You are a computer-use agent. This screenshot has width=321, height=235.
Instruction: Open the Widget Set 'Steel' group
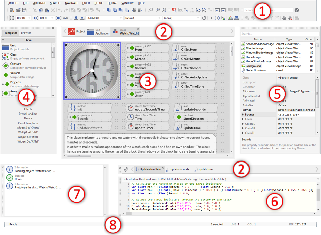pos(28,137)
